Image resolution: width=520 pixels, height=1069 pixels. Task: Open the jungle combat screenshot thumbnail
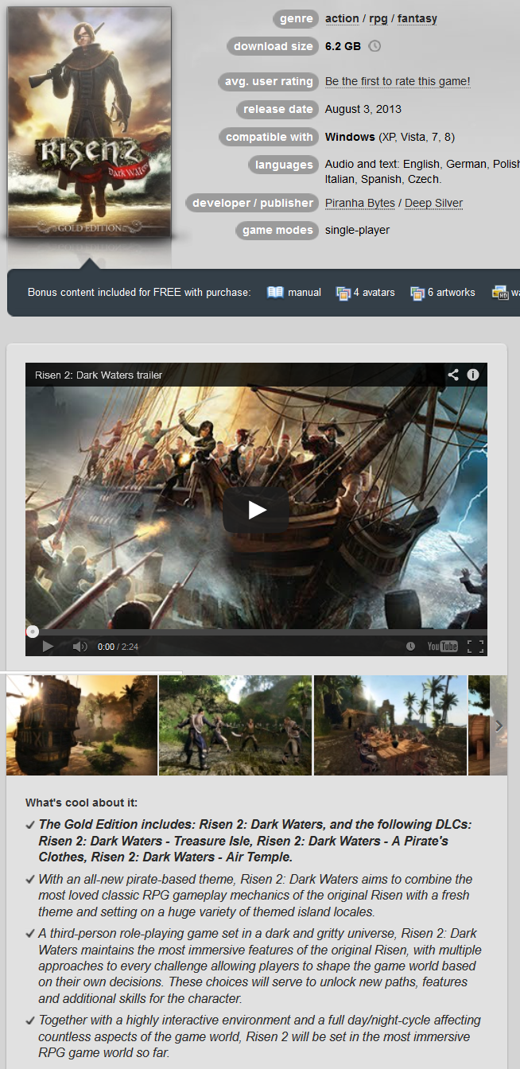pyautogui.click(x=235, y=725)
